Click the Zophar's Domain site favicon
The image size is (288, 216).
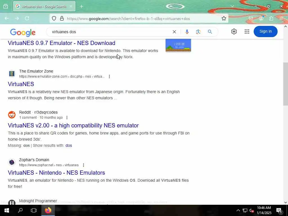tap(12, 162)
